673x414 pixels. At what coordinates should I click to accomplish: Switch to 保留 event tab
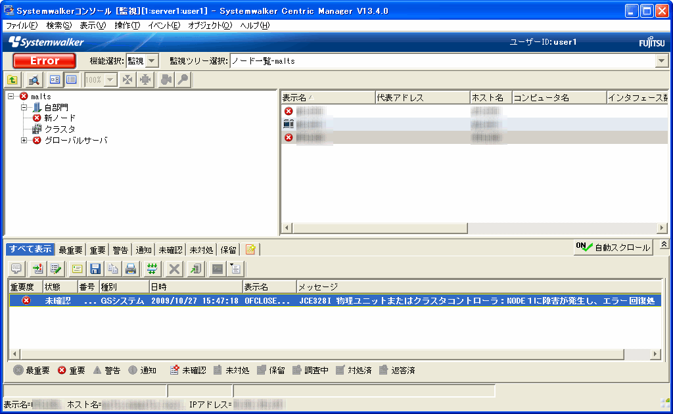(228, 250)
